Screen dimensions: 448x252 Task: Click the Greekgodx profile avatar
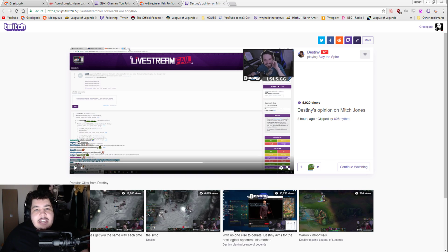[x=439, y=27]
